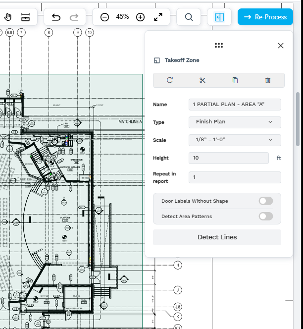The image size is (303, 329).
Task: Select the ruler measure tool
Action: coord(26,17)
